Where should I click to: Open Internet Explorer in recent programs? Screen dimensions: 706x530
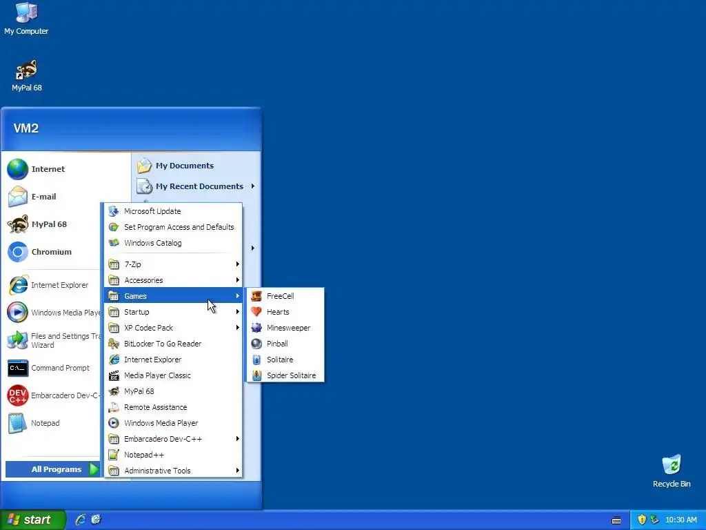pos(52,285)
